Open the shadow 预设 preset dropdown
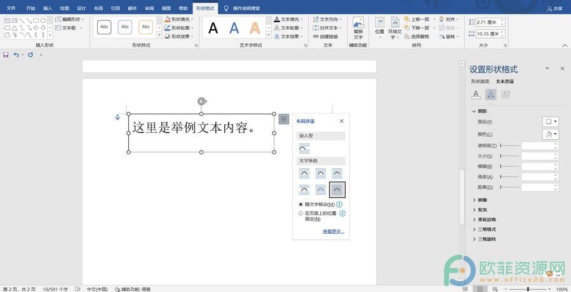Image resolution: width=571 pixels, height=292 pixels. [550, 122]
